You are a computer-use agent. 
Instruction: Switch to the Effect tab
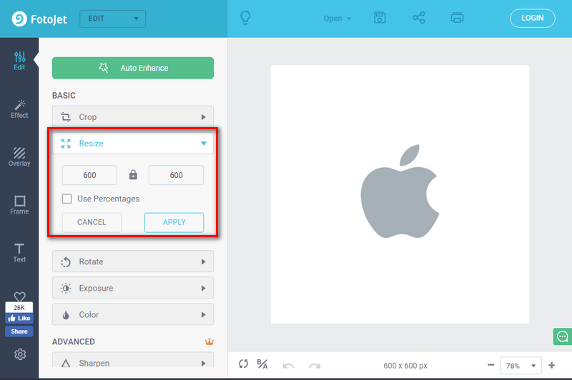pos(19,109)
